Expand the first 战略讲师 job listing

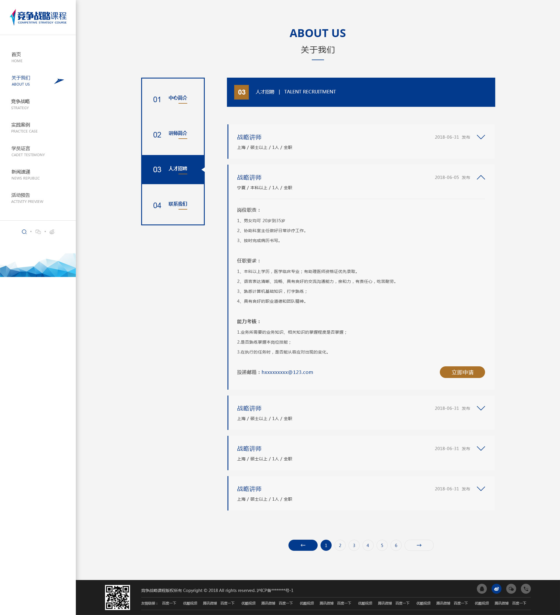tap(480, 137)
